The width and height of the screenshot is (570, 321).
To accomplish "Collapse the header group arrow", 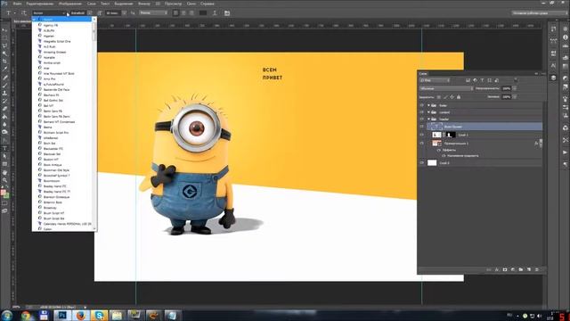I will coord(428,119).
